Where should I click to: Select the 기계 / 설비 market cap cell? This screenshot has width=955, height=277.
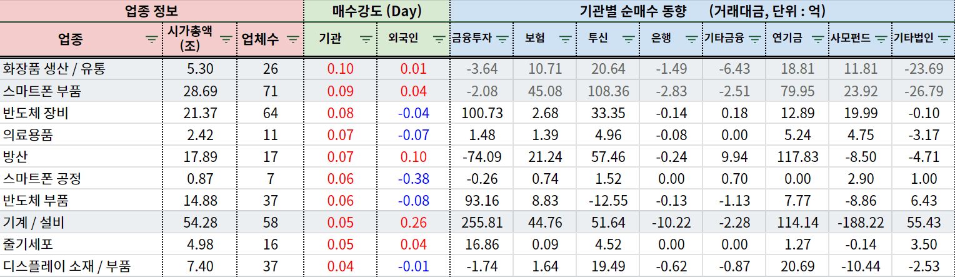tap(202, 223)
